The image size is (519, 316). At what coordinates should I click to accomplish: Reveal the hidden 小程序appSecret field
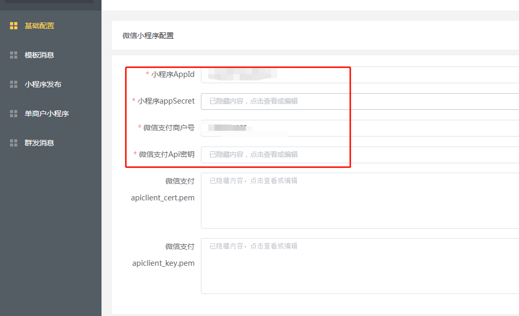(x=360, y=101)
